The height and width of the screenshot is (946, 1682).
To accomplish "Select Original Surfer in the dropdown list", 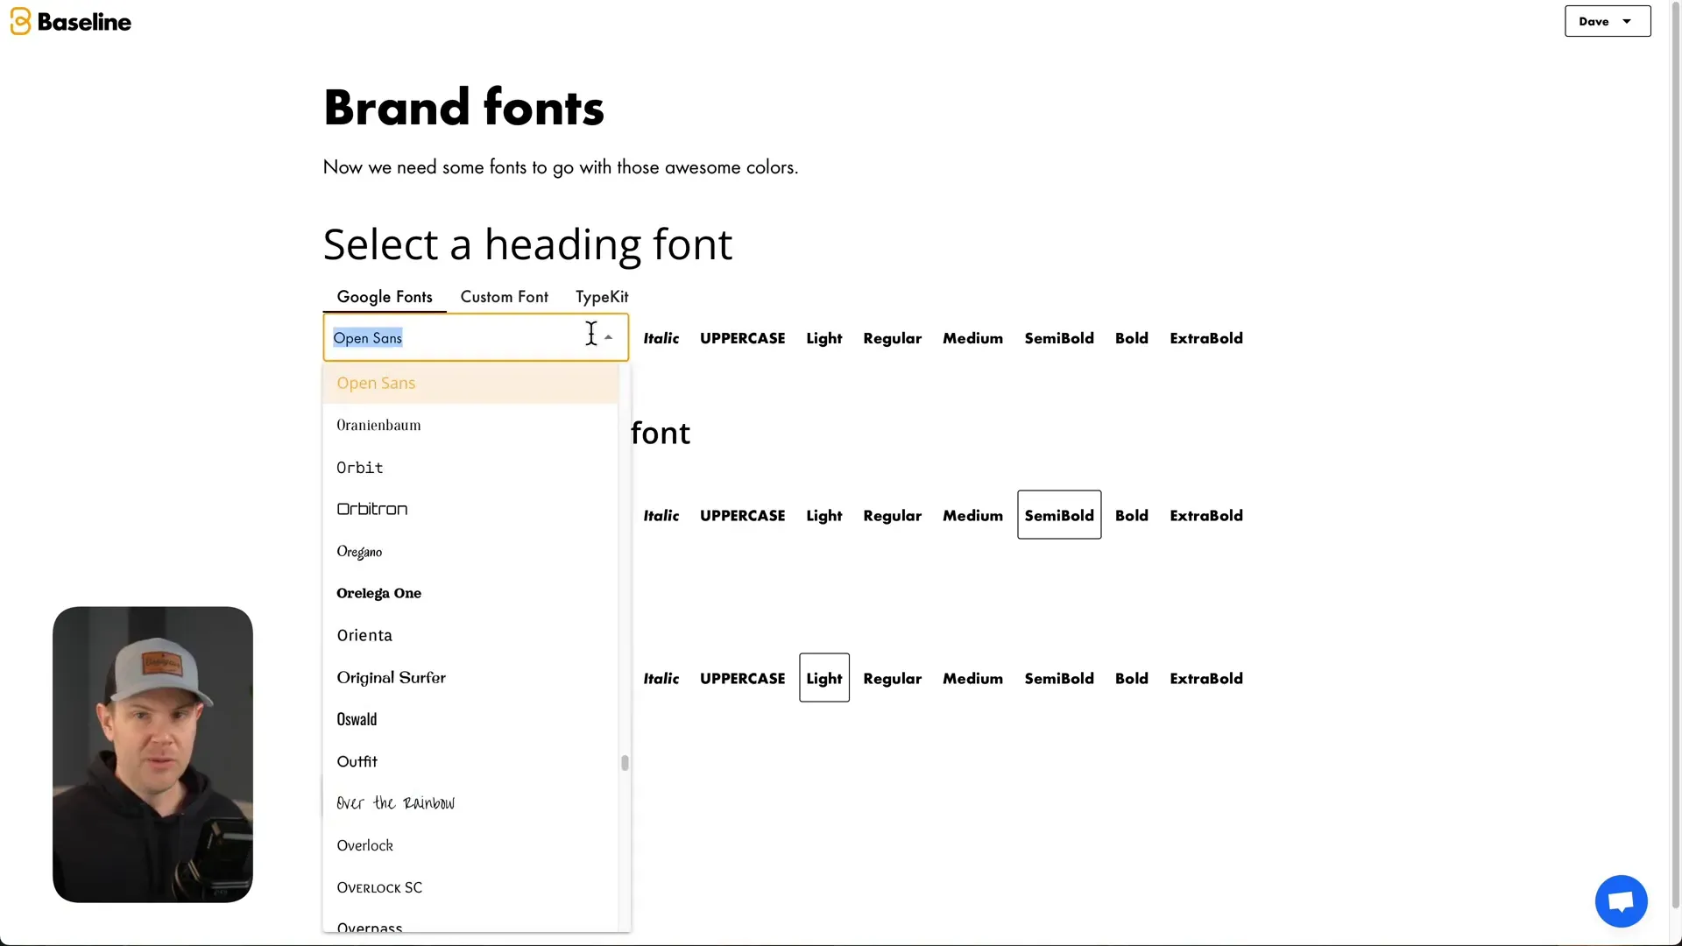I will coord(470,677).
